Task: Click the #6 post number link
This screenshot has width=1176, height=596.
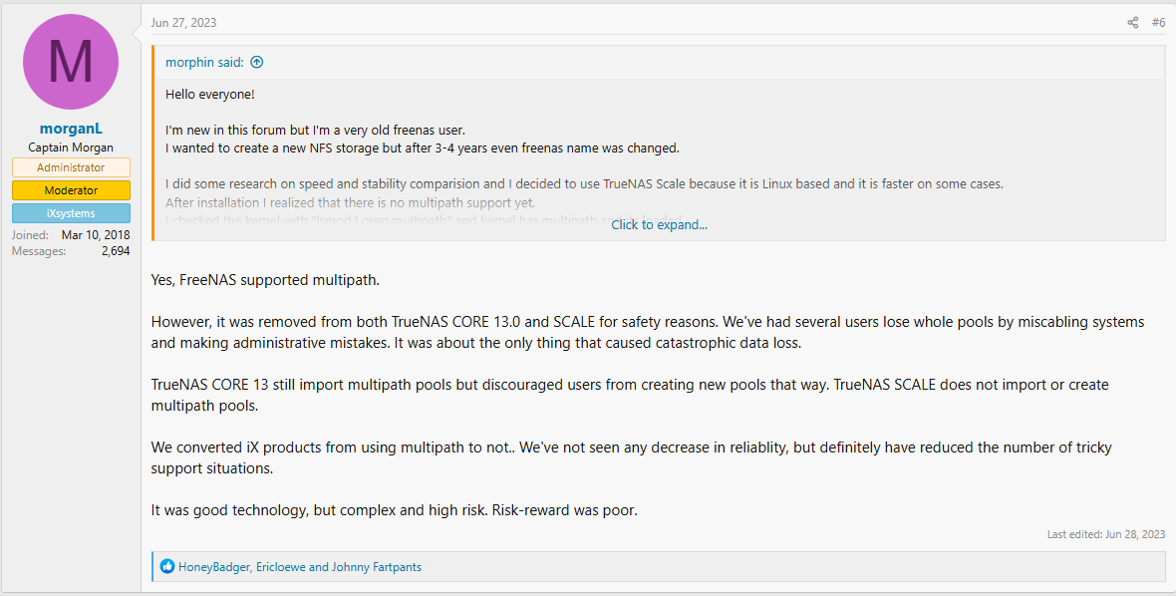Action: [x=1158, y=23]
